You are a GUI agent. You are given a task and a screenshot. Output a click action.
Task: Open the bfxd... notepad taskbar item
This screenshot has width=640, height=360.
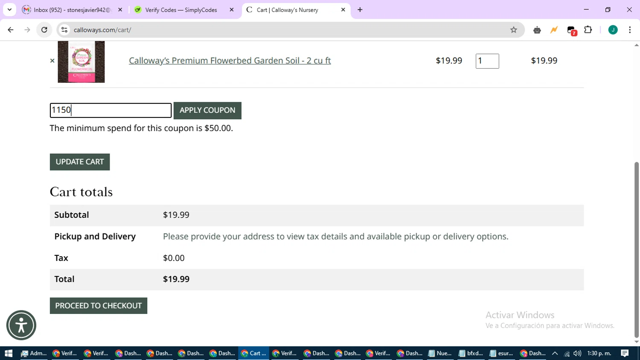[471, 353]
